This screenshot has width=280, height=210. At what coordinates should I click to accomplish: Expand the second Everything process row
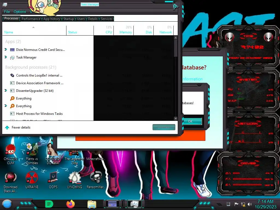pyautogui.click(x=6, y=106)
